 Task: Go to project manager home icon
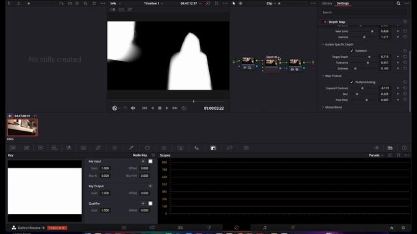tap(392, 227)
